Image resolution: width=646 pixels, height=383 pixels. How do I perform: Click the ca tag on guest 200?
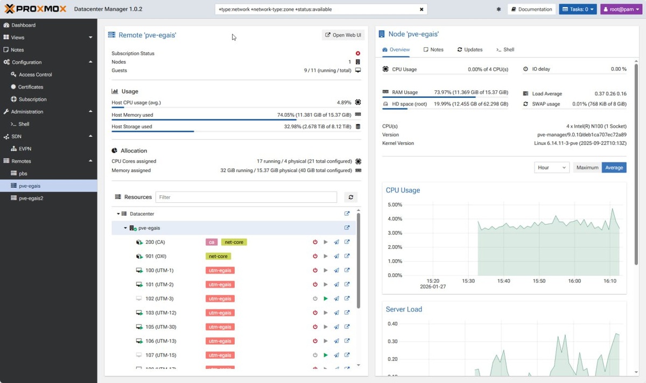212,242
